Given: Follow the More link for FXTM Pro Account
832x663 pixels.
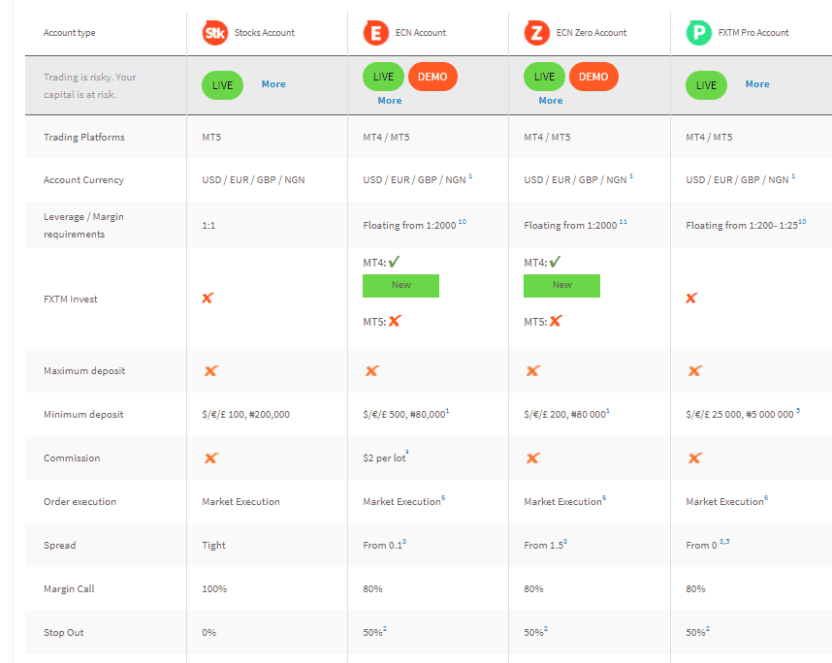Looking at the screenshot, I should (x=757, y=83).
